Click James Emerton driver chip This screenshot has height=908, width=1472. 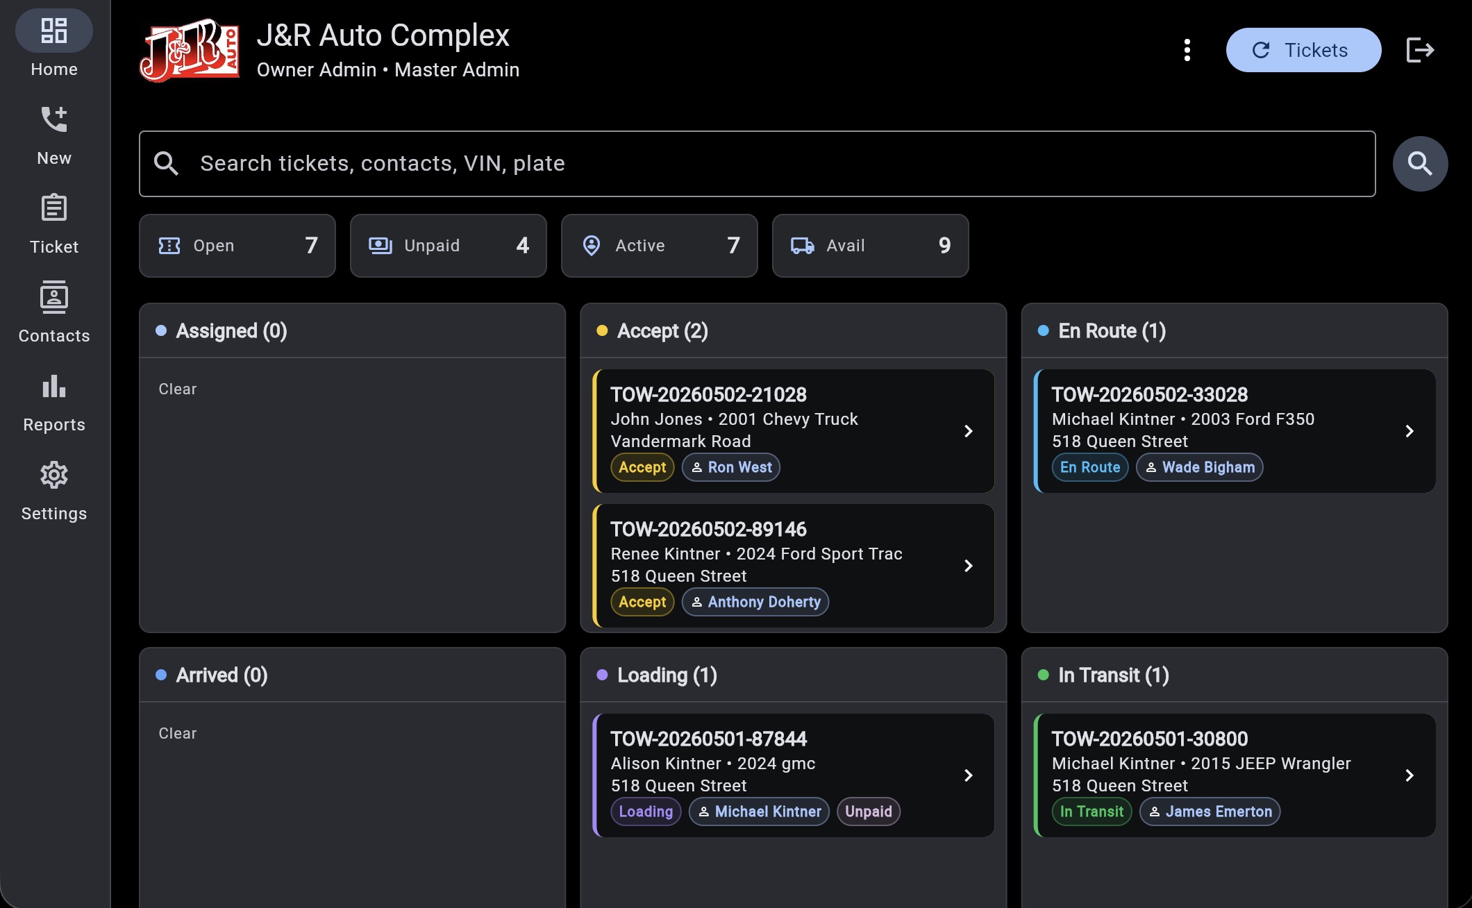(1210, 812)
